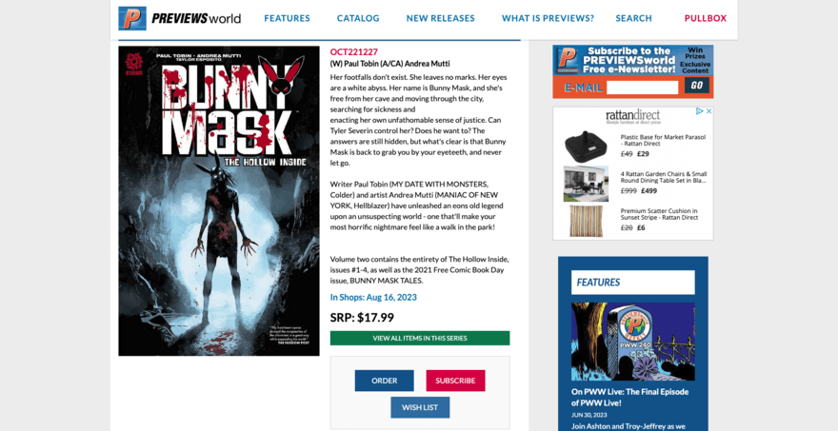Open the PWW Live feature thumbnail
Screen dimensions: 838x431
pos(633,342)
